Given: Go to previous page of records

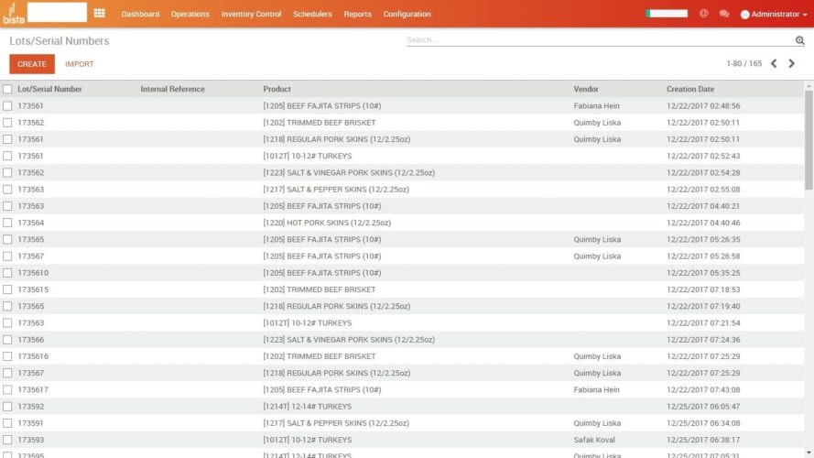Looking at the screenshot, I should click(774, 64).
